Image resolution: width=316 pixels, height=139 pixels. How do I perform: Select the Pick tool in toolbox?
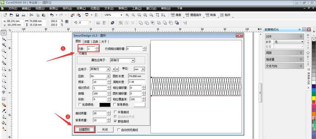click(3, 32)
